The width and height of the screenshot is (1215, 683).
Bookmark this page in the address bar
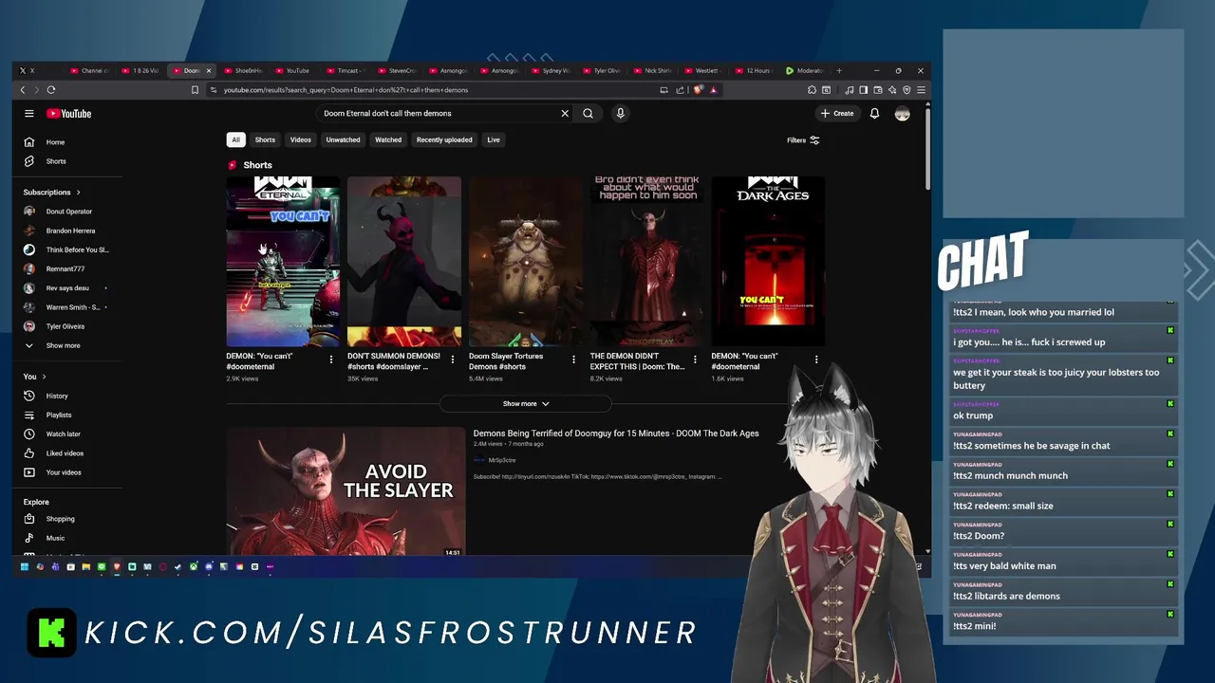[x=195, y=90]
